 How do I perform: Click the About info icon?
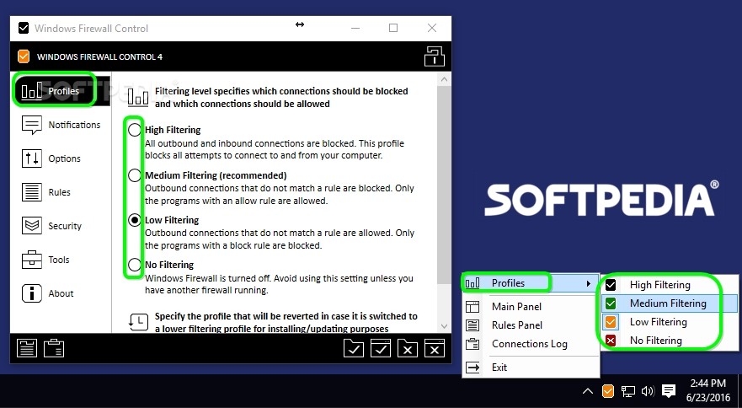[32, 293]
